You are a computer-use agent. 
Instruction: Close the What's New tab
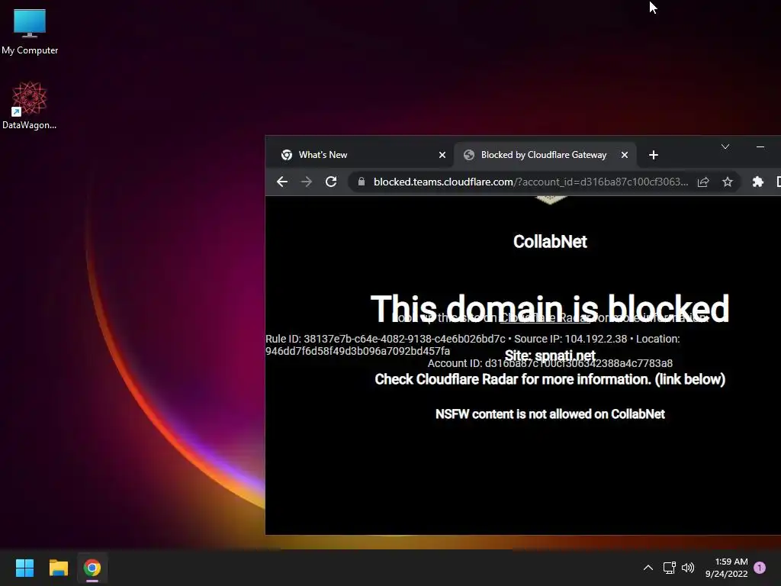(x=442, y=155)
